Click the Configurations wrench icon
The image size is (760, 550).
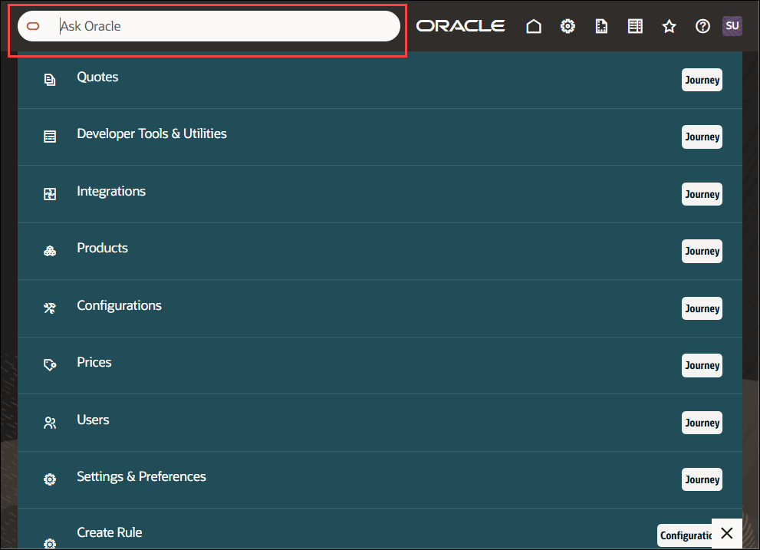50,308
